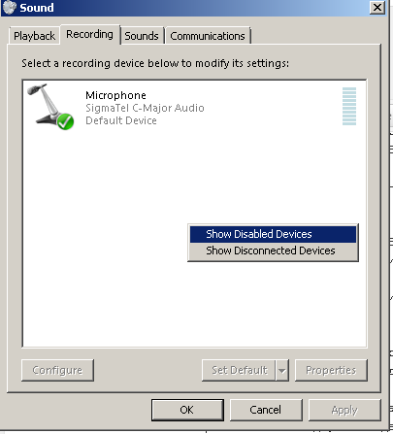Viewport: 393px width, 434px height.
Task: Click the Configure button
Action: coord(57,370)
